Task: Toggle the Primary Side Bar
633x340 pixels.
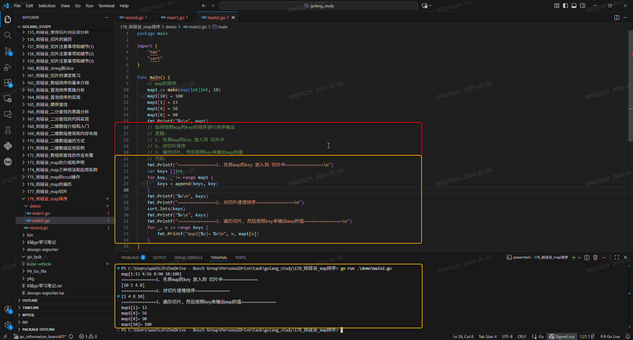Action: [x=565, y=6]
